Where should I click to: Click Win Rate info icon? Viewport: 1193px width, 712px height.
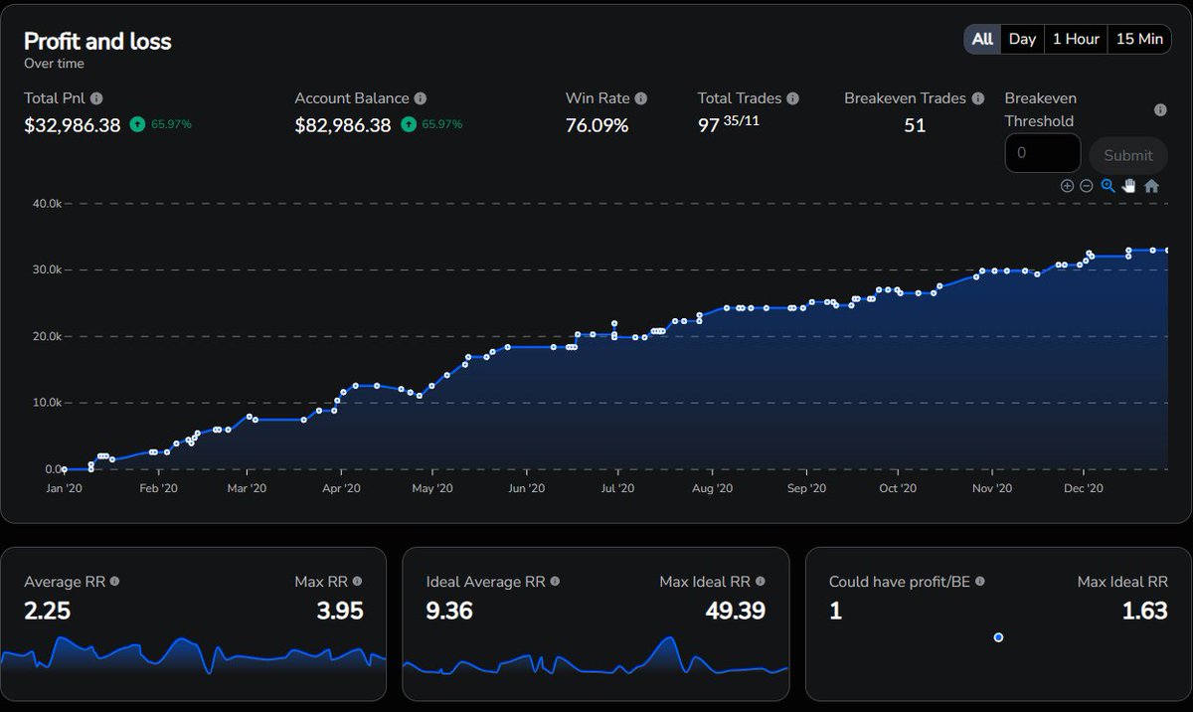coord(641,98)
